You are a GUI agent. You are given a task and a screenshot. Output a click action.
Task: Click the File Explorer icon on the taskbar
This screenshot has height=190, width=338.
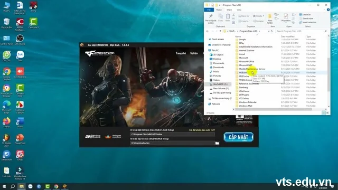pos(21,186)
